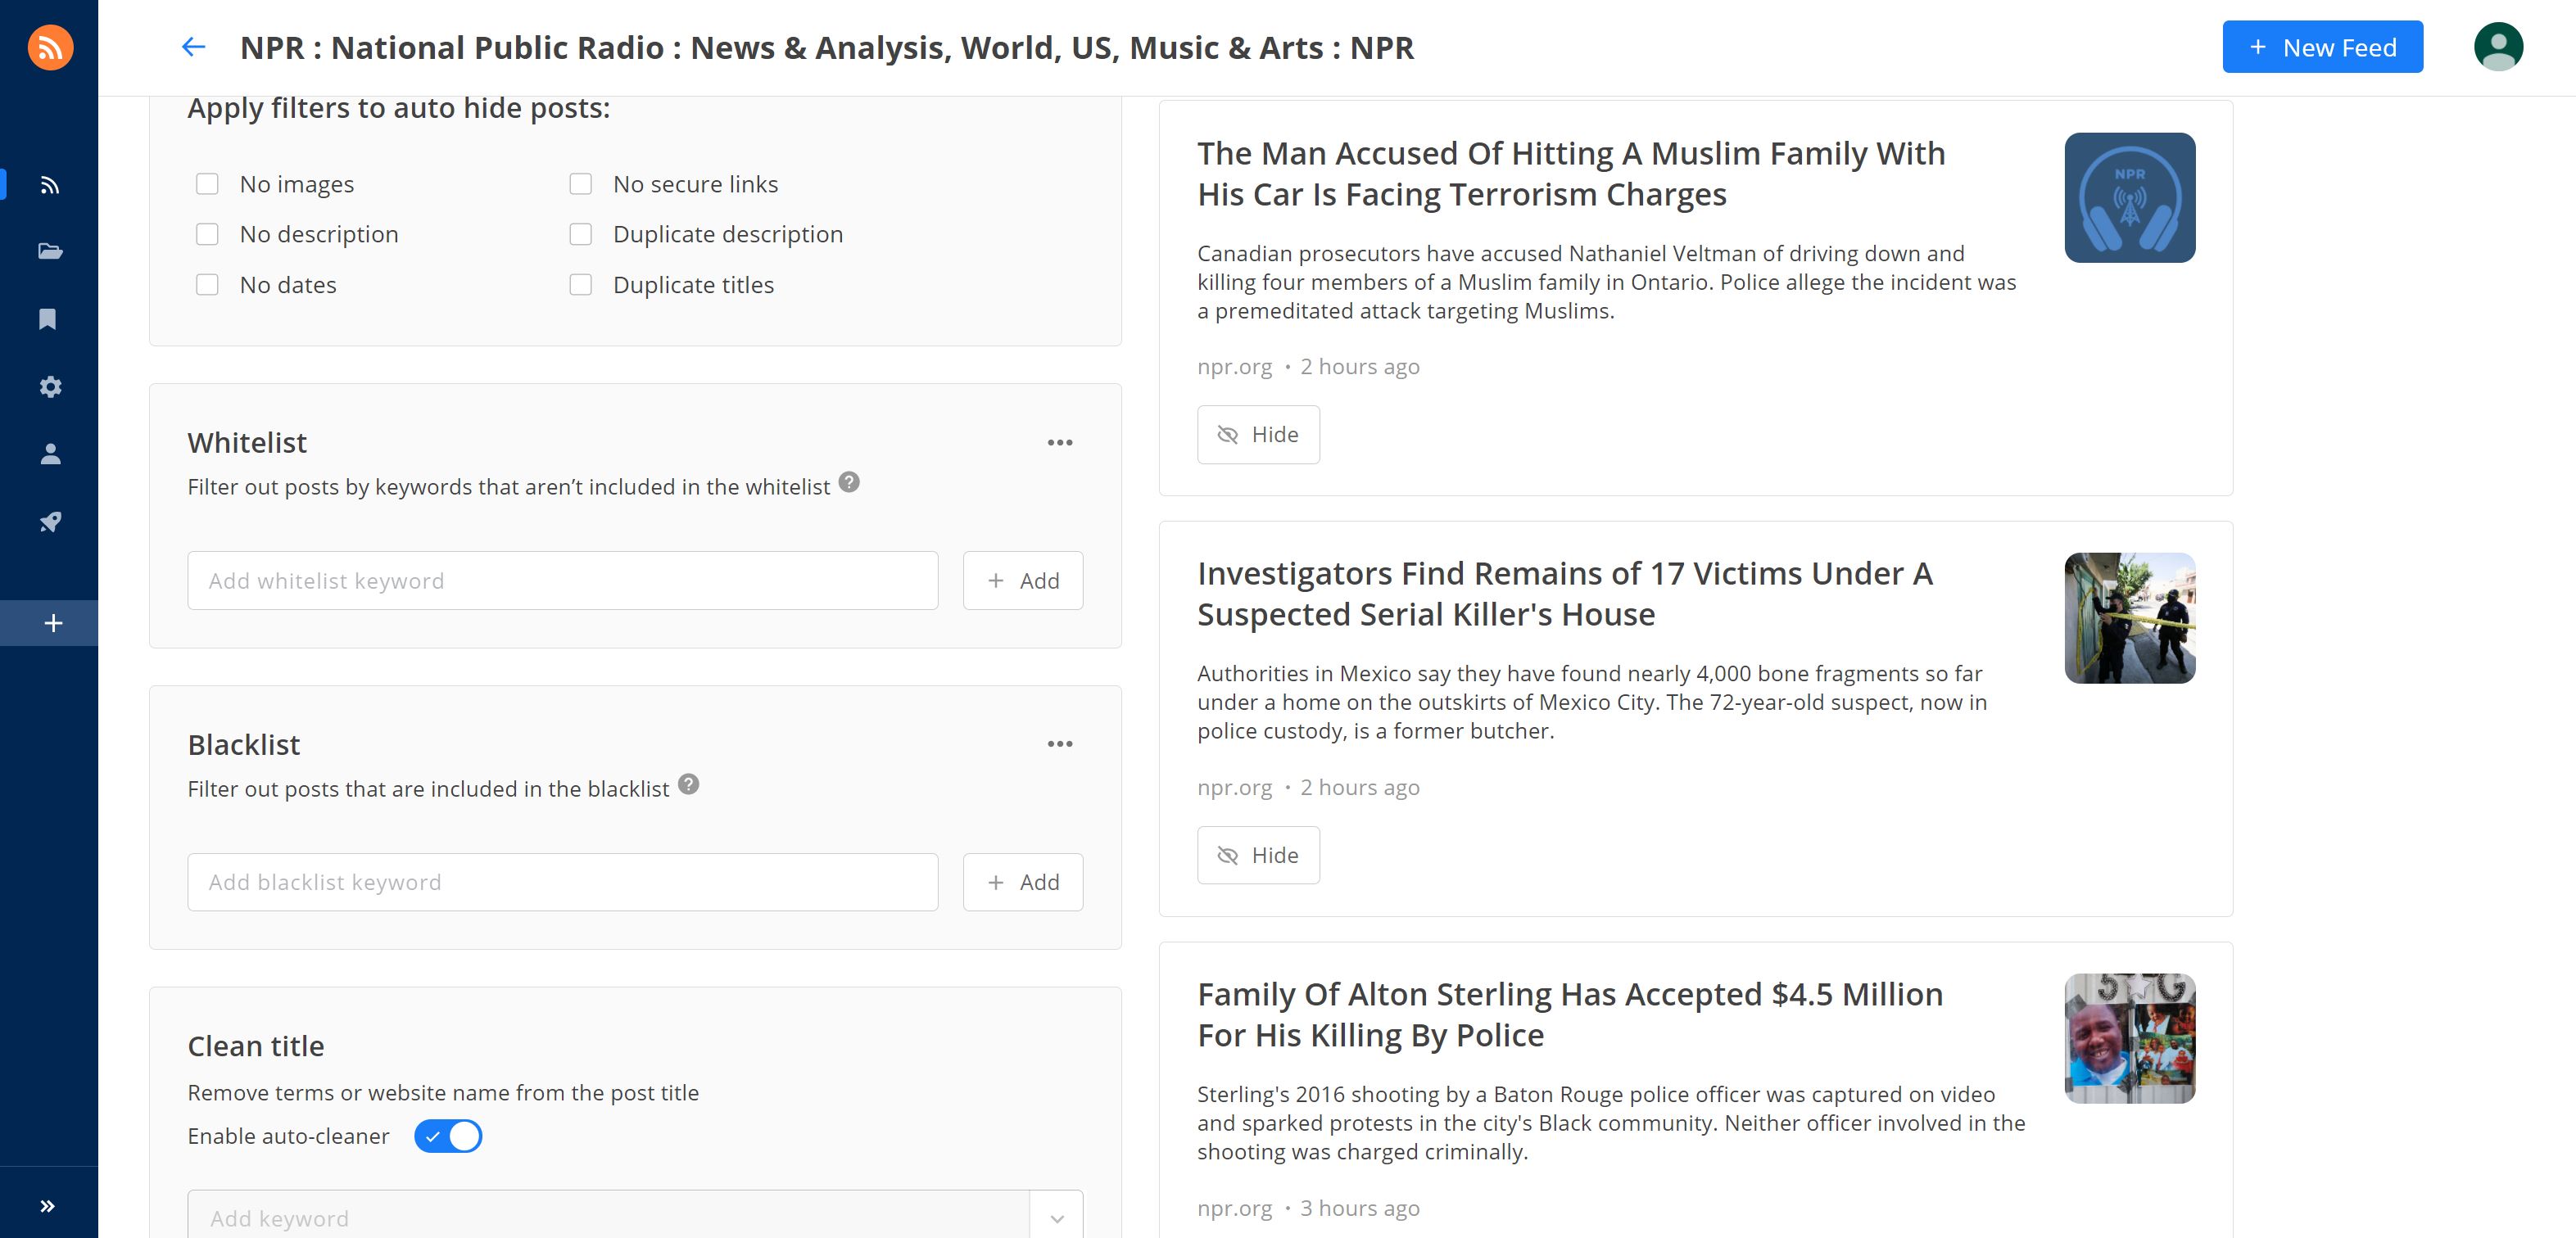The height and width of the screenshot is (1238, 2576).
Task: Open Investigators Find Remains of 17 Victims headline
Action: click(x=1565, y=594)
